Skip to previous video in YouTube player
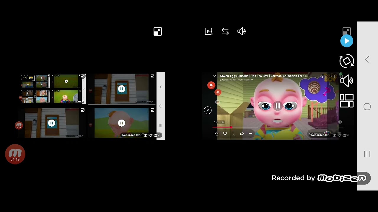378x212 pixels. pos(263,106)
